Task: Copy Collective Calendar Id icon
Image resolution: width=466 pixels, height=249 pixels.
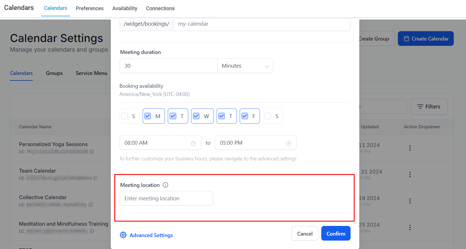Action: 91,205
